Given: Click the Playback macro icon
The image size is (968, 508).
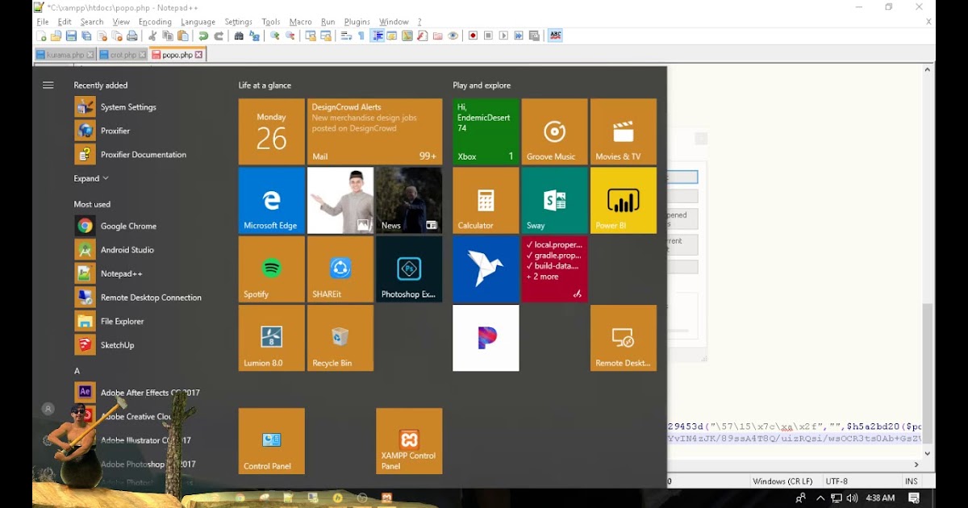Looking at the screenshot, I should point(503,35).
